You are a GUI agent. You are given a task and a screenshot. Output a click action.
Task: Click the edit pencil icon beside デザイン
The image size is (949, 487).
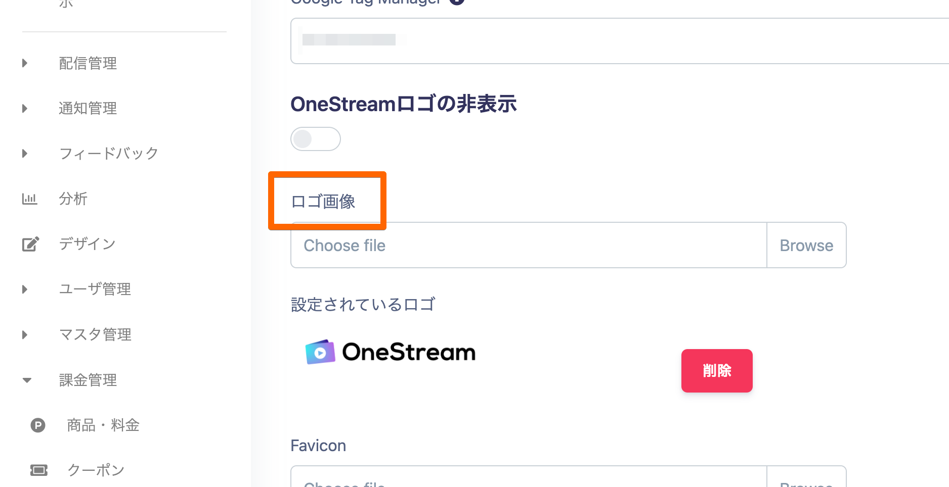tap(30, 245)
